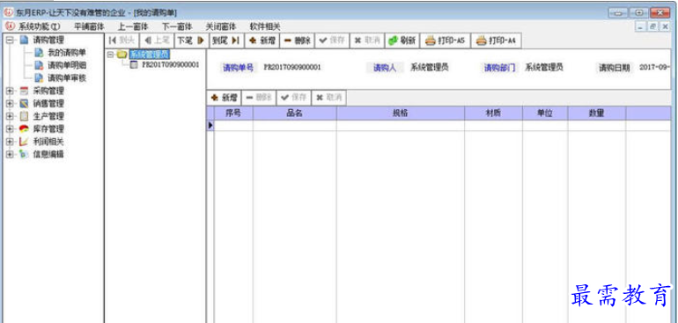Image resolution: width=678 pixels, height=323 pixels.
Task: Click the 请购管理 document icon
Action: (25, 40)
